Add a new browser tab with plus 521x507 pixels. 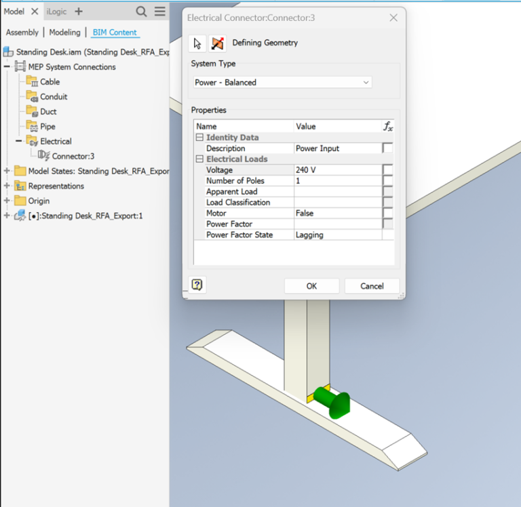[x=79, y=12]
